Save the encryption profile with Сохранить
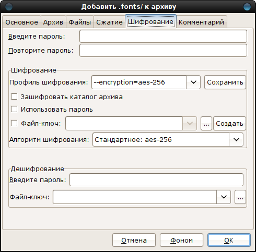Viewport: 256px width, 252px height. [x=225, y=82]
